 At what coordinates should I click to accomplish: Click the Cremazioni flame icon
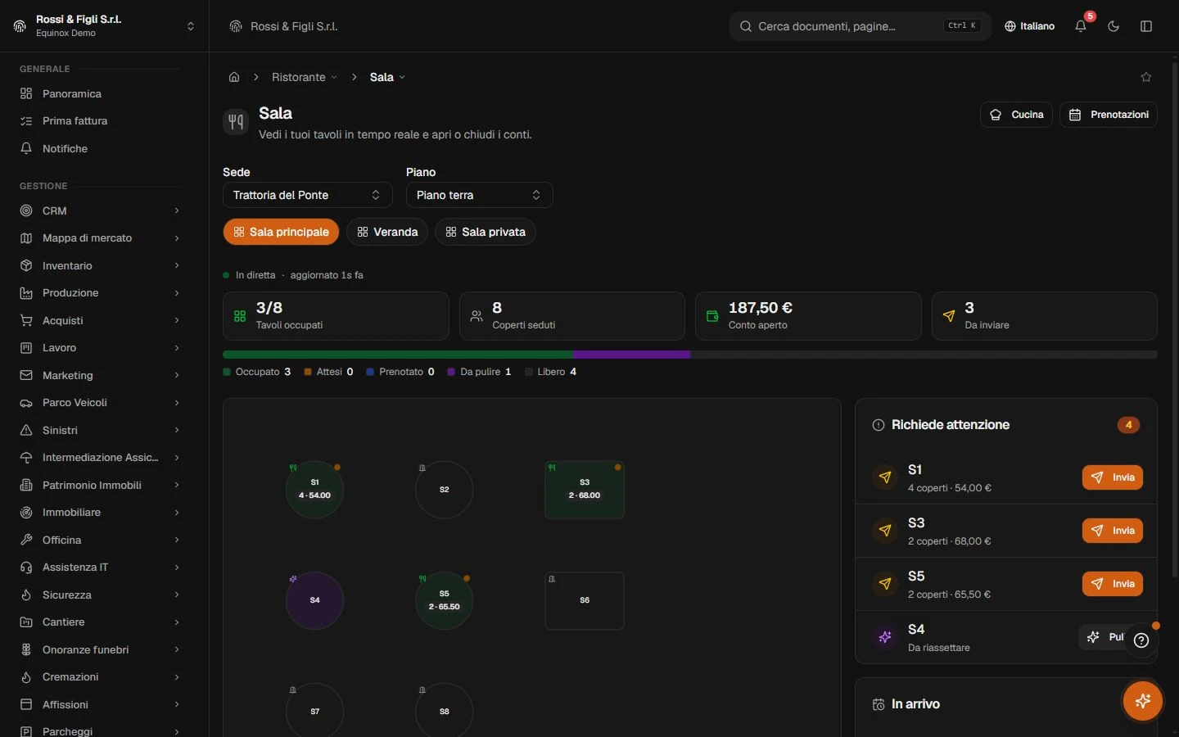[26, 677]
